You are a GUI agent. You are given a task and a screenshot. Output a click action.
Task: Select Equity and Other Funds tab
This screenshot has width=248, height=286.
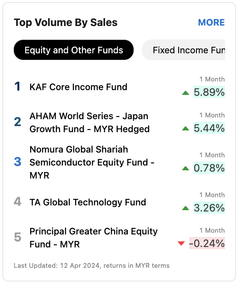pyautogui.click(x=74, y=50)
